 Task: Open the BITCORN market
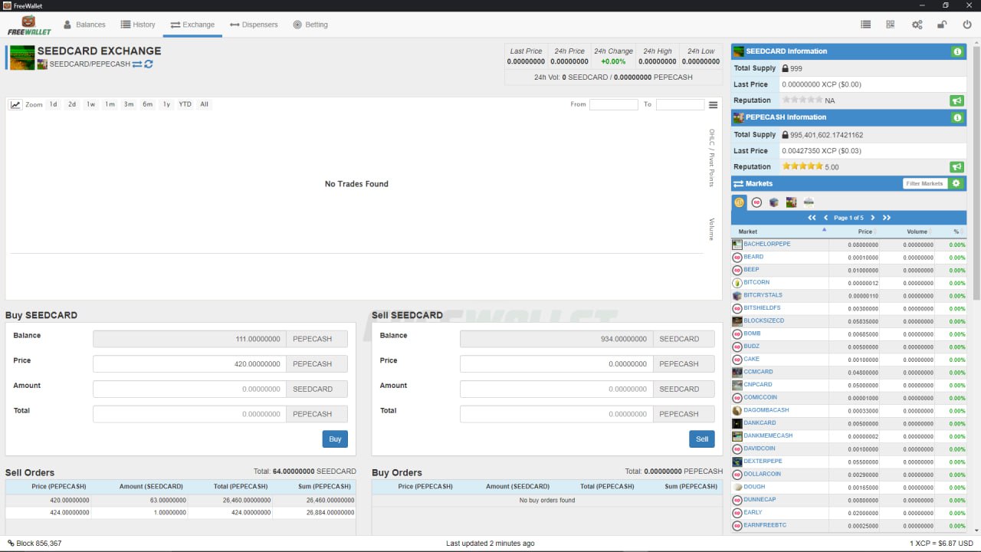click(756, 282)
